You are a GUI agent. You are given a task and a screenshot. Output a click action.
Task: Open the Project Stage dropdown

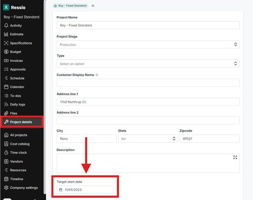148,45
